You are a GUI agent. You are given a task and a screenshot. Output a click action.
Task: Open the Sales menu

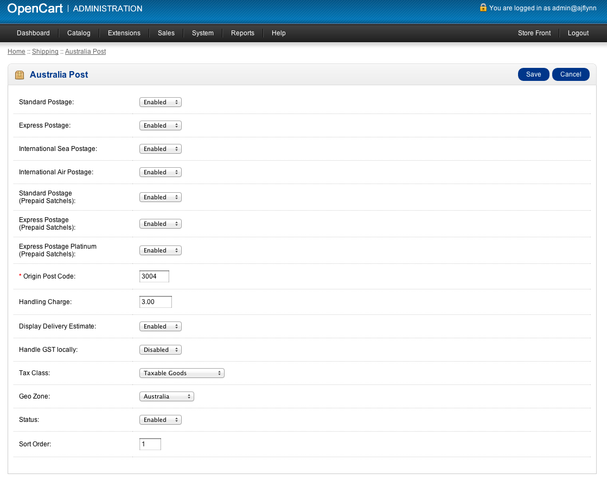(166, 33)
